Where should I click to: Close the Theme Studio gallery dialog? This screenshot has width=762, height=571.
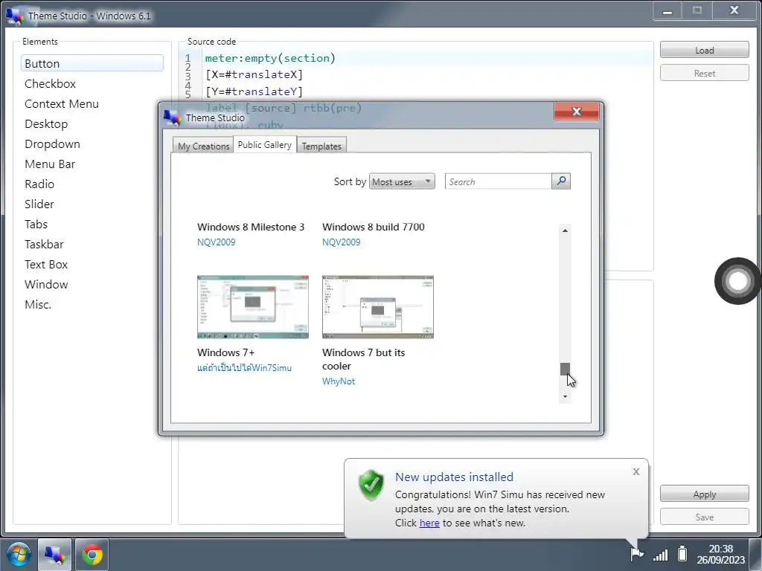[577, 112]
